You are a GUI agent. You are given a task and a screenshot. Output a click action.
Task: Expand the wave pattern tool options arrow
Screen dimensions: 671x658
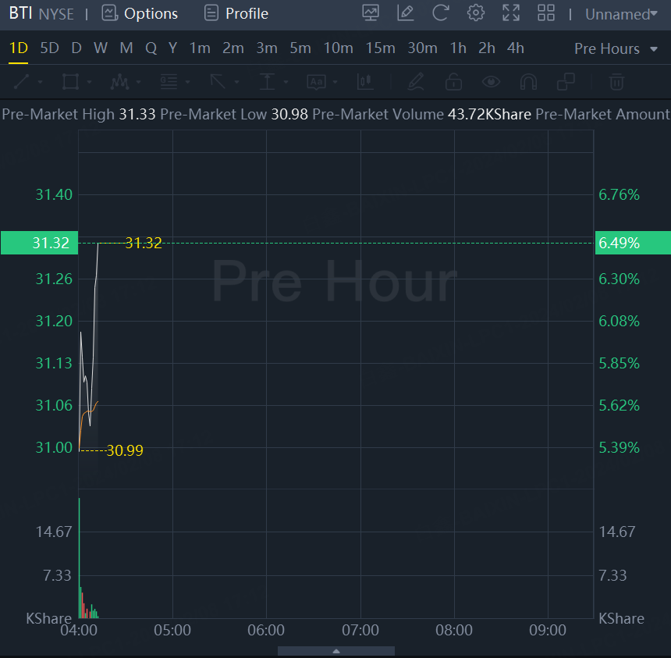coord(138,81)
